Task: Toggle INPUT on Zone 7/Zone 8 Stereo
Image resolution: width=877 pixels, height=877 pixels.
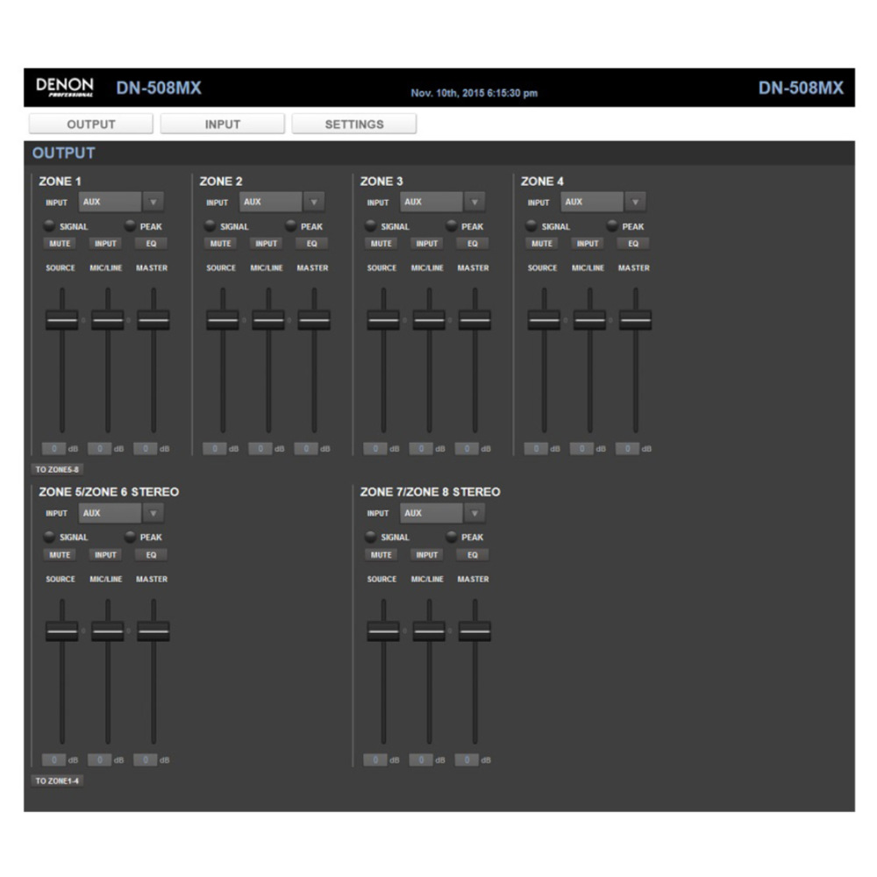Action: click(427, 554)
